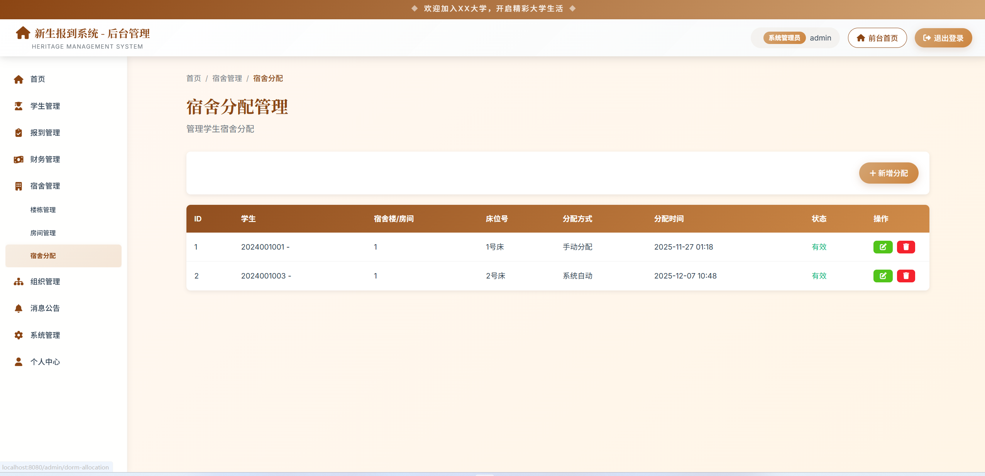Click the graduate icon beside 学生管理

[18, 106]
